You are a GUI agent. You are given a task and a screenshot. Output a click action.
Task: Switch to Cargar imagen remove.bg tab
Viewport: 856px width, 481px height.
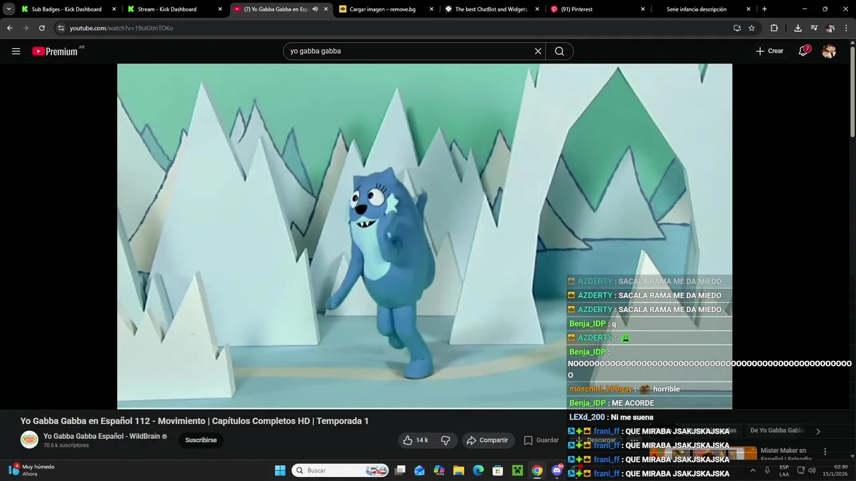(386, 9)
